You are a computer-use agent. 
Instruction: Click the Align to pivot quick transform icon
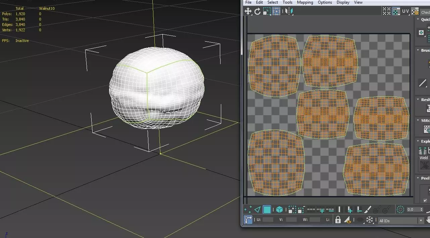click(421, 33)
